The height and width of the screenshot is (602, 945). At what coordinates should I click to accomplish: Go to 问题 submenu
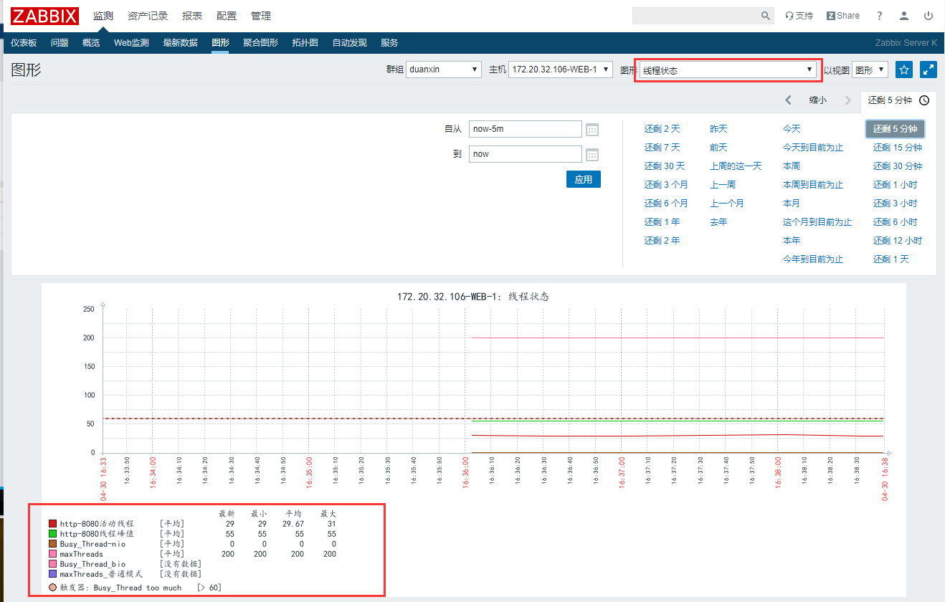(x=60, y=43)
